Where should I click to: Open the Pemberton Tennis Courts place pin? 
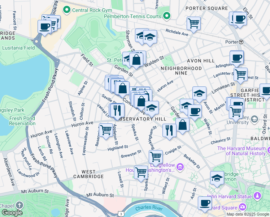166,16
